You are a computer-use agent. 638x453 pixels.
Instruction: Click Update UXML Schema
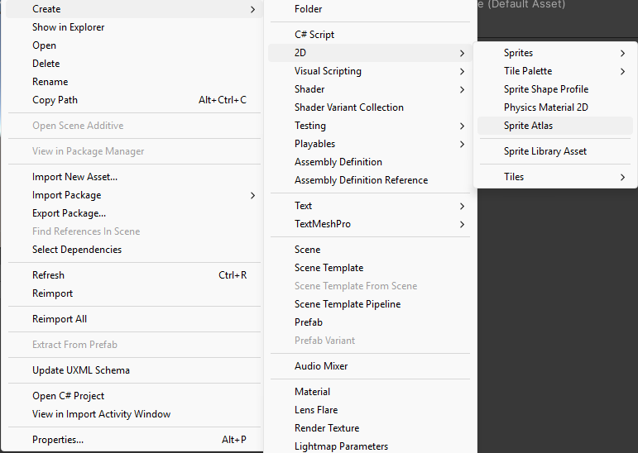click(134, 370)
